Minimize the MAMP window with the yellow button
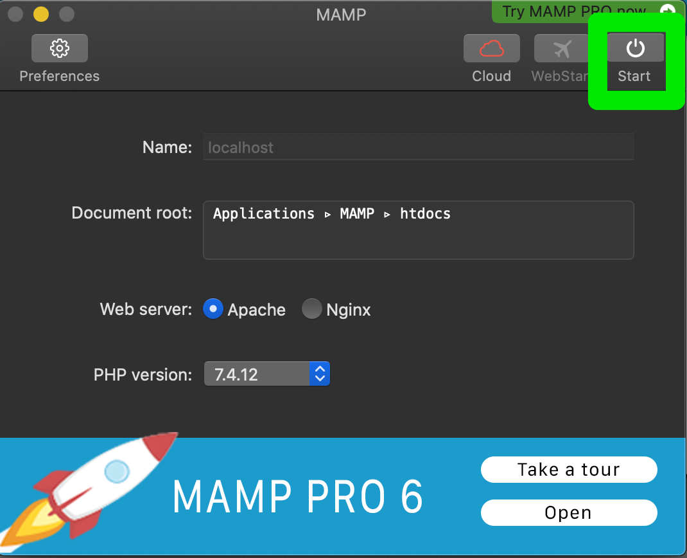This screenshot has height=558, width=687. [x=41, y=14]
